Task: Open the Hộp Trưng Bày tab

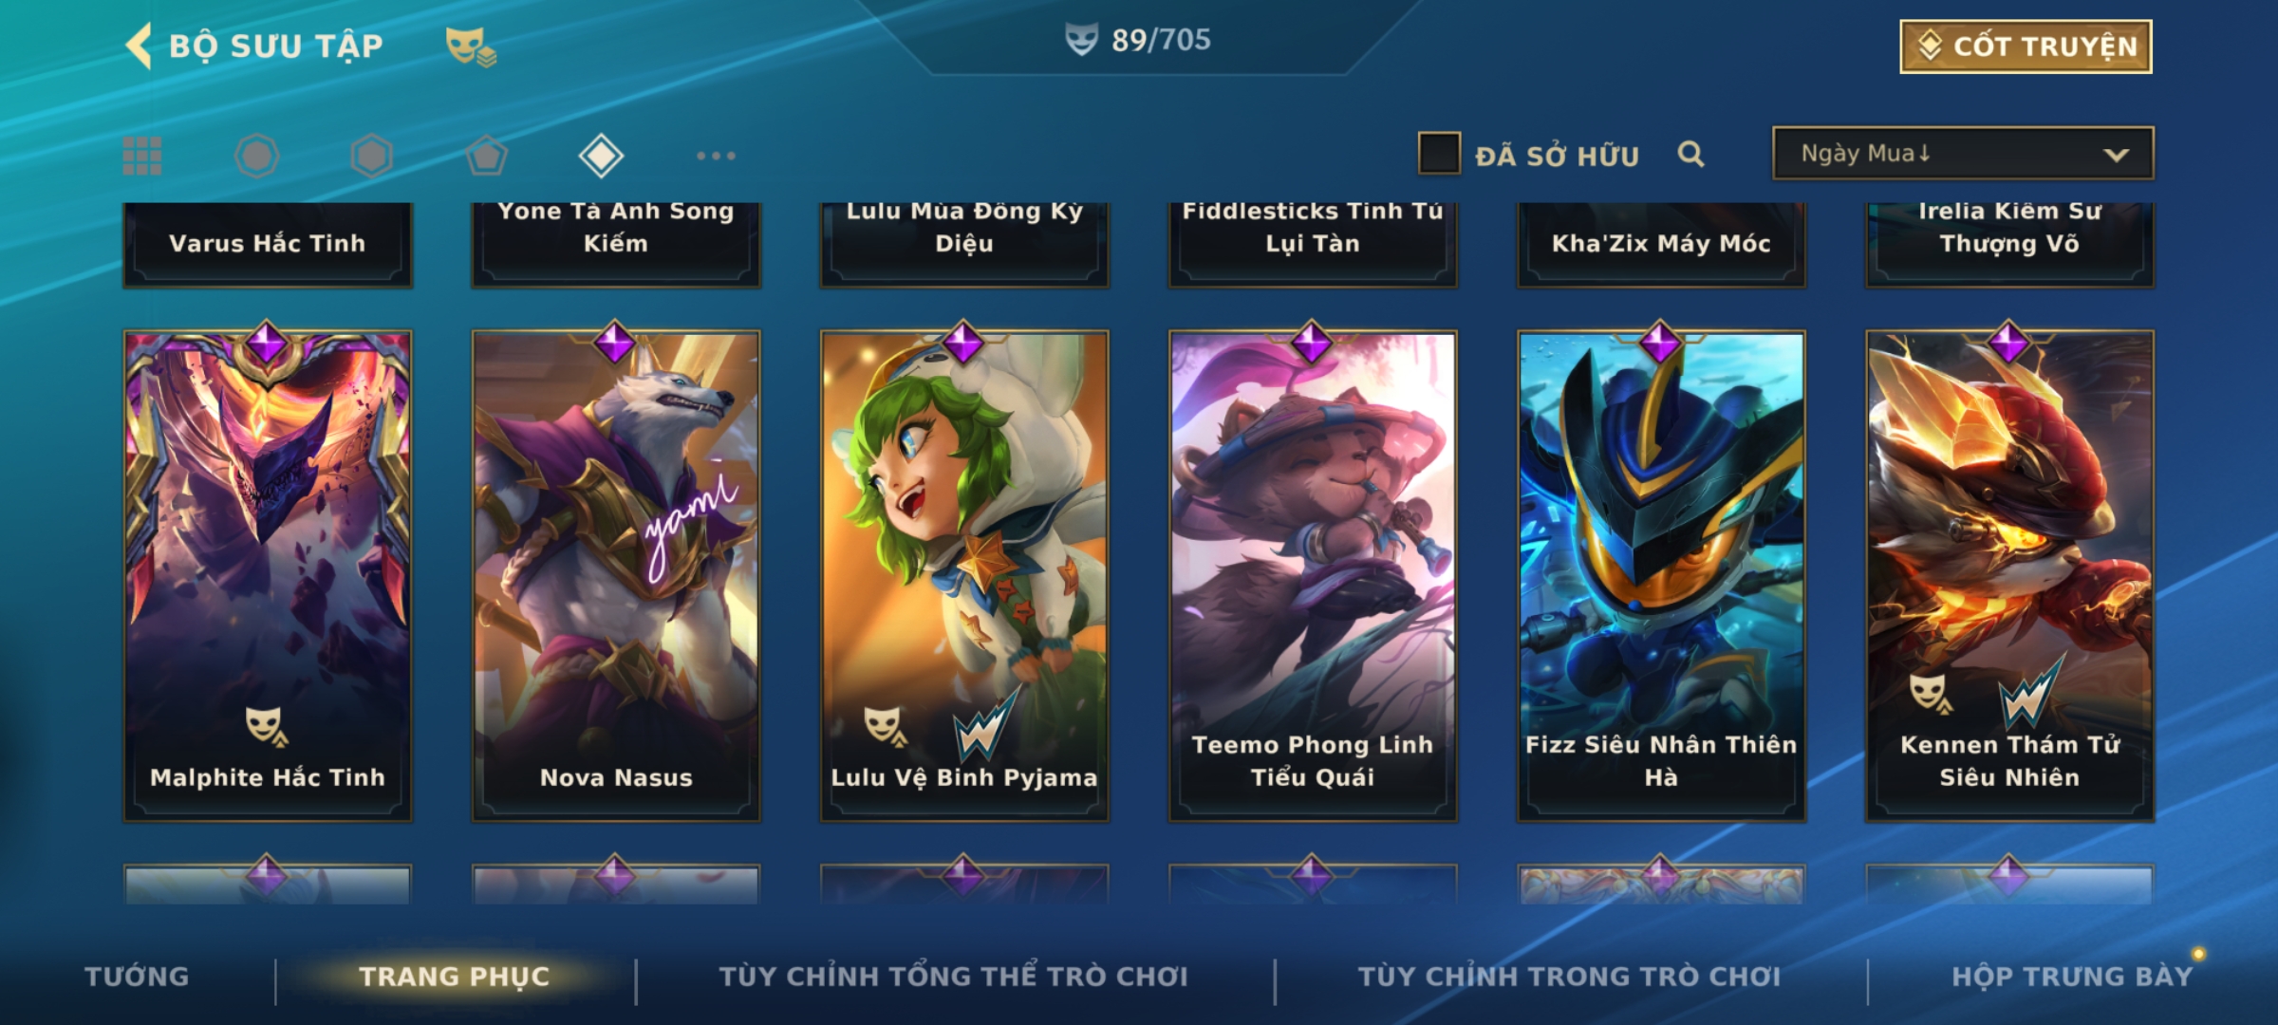Action: point(2072,976)
